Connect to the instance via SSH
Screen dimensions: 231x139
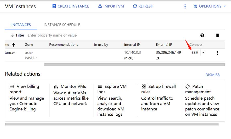[195, 52]
